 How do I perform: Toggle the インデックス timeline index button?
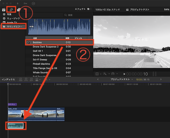point(8,79)
